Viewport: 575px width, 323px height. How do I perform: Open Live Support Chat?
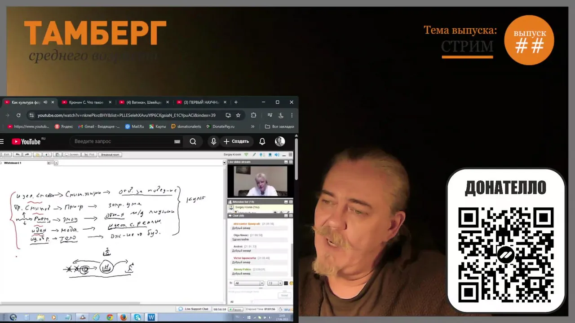[x=194, y=309]
